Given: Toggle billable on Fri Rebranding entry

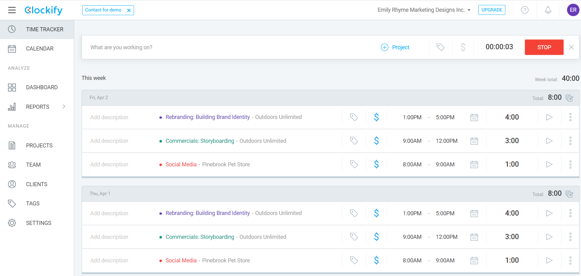Looking at the screenshot, I should point(376,117).
